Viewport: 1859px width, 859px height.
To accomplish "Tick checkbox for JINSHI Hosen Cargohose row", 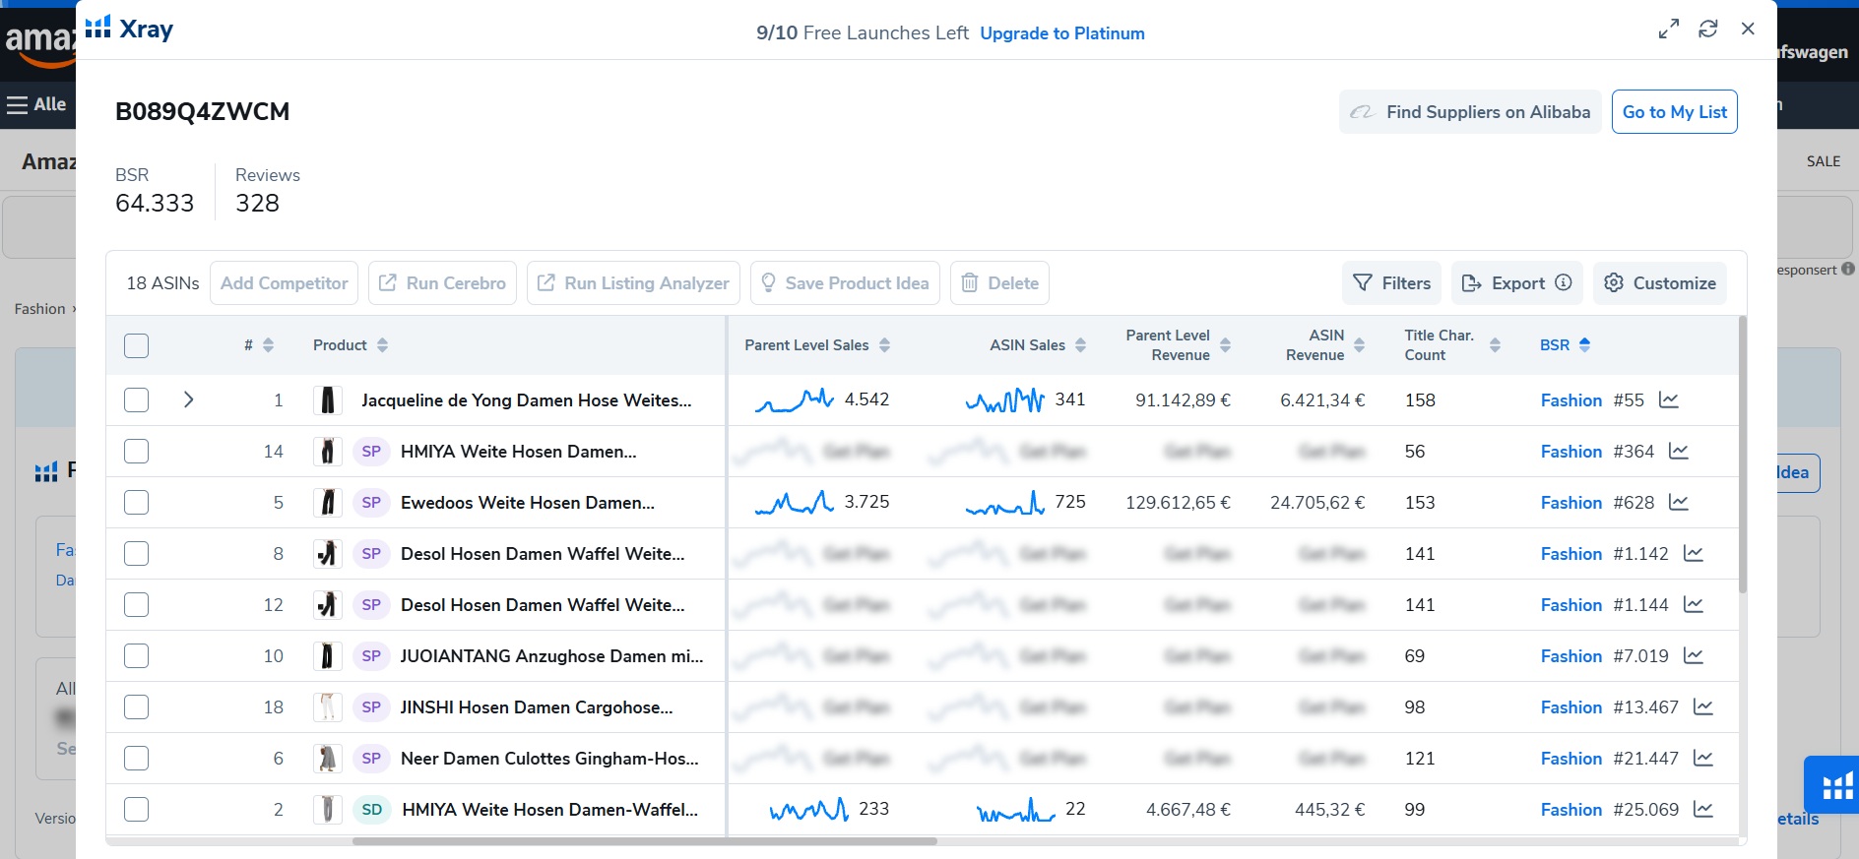I will click(137, 707).
